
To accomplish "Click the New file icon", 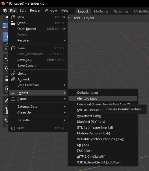I will point(13,17).
